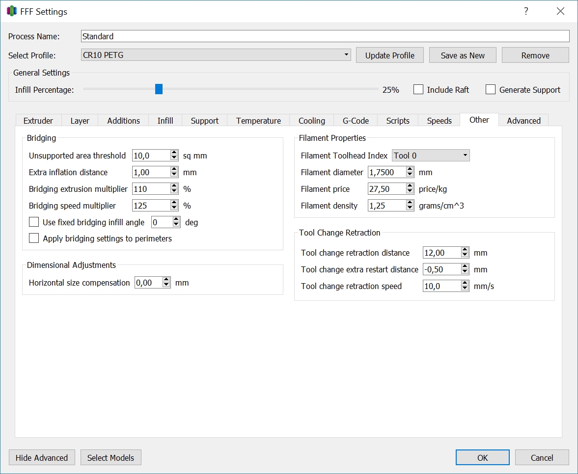Viewport: 578px width, 474px height.
Task: Open the Select Profile dropdown
Action: pyautogui.click(x=216, y=55)
